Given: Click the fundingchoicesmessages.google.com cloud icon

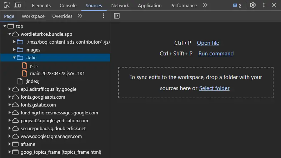Looking at the screenshot, I should (x=15, y=113).
